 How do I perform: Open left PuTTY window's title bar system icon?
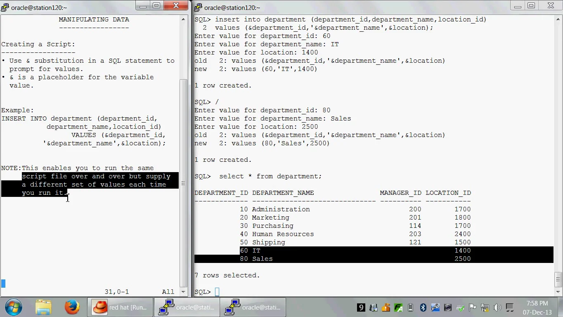coord(5,7)
